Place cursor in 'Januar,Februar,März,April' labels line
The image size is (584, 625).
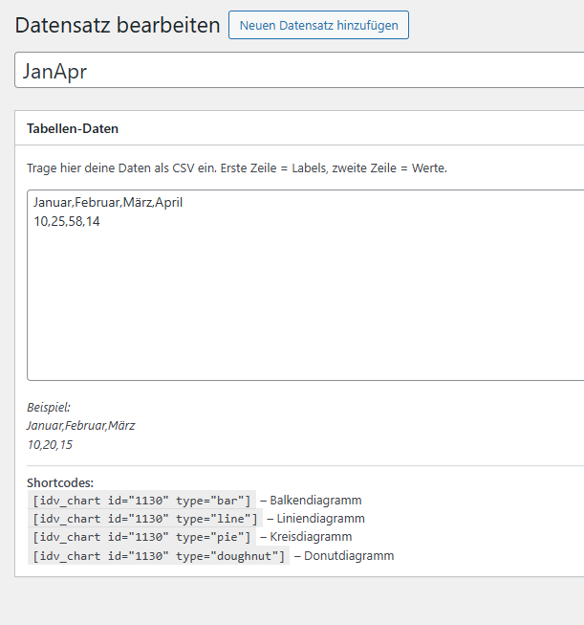(x=107, y=203)
